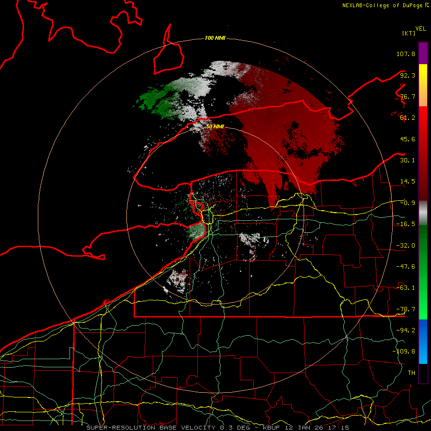431x431 pixels.
Task: Click the Super-Resolution Base Velocity caption
Action: pos(218,428)
